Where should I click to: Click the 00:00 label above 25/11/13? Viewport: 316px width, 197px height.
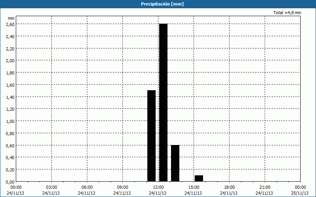(x=300, y=188)
